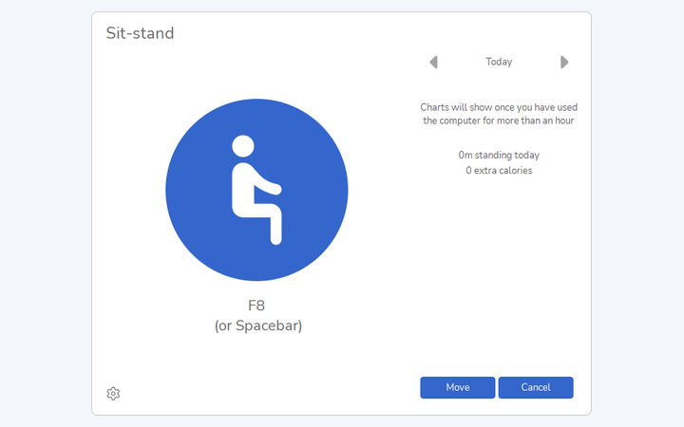This screenshot has width=684, height=427.
Task: Click the 'Sit-stand' title
Action: coord(140,33)
